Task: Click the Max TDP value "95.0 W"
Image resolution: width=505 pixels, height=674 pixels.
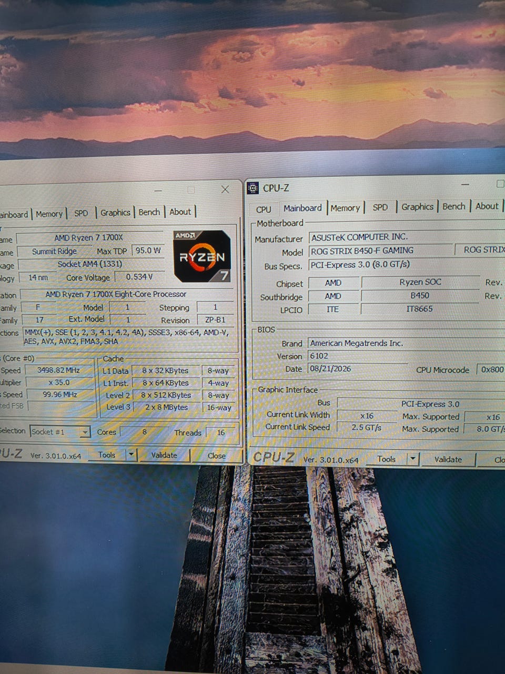Action: (x=148, y=251)
